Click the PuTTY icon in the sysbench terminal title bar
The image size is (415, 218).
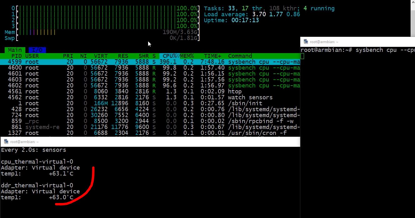click(306, 42)
